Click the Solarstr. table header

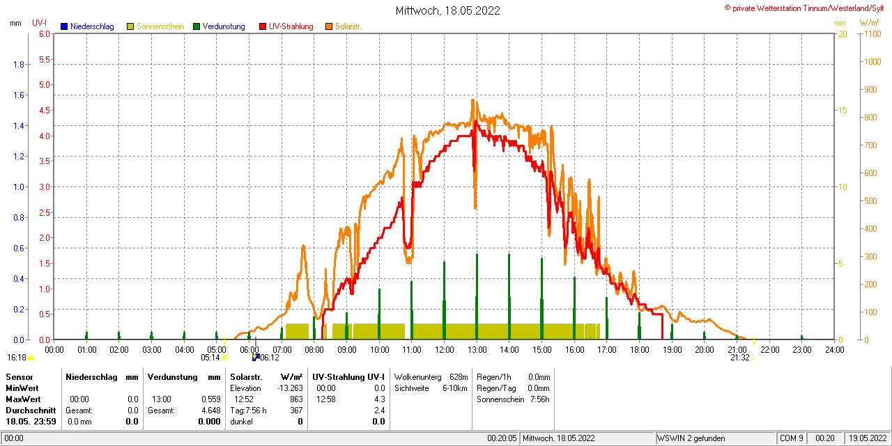(x=246, y=376)
